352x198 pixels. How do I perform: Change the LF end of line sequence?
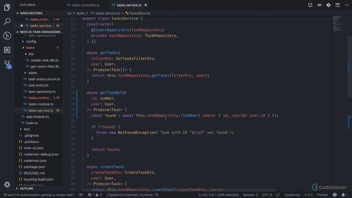(x=278, y=195)
